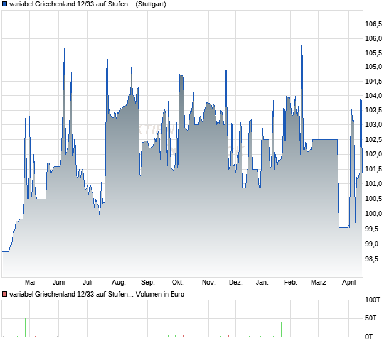The image size is (389, 343).
Task: Click the 'Aug.' month label
Action: [119, 283]
